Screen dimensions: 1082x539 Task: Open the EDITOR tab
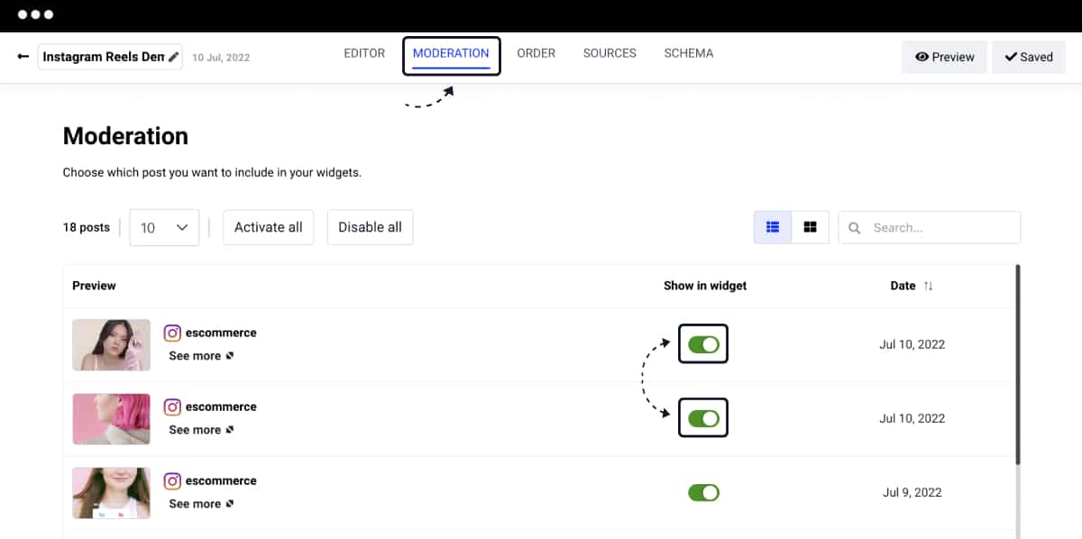(x=364, y=53)
